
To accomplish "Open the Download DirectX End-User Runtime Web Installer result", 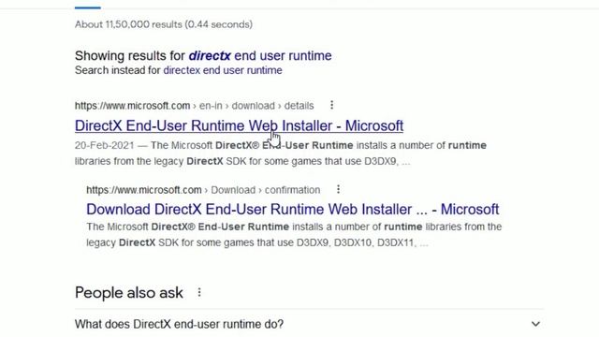I will pyautogui.click(x=292, y=210).
